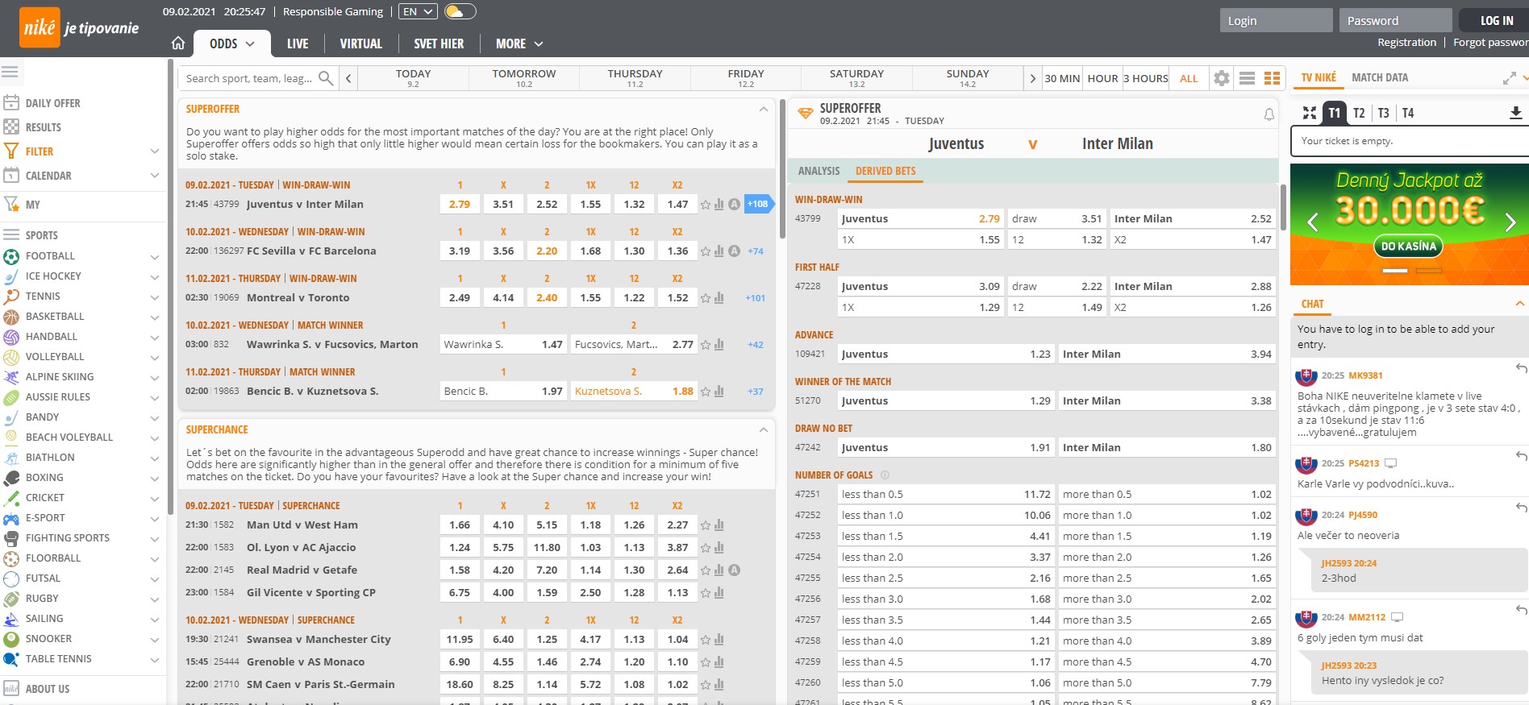The width and height of the screenshot is (1529, 705).
Task: Collapse the Chat panel
Action: tap(1519, 304)
